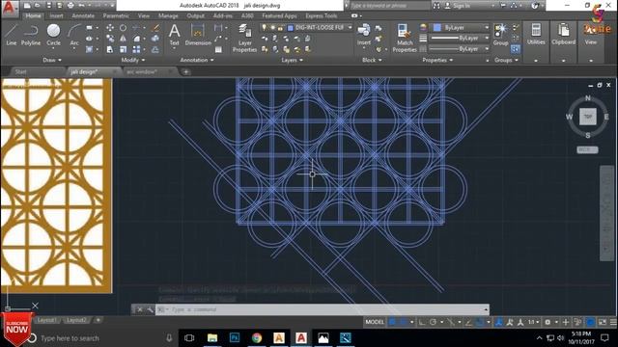Click the Erase tool in Modify panel
The image size is (618, 347).
(x=156, y=28)
